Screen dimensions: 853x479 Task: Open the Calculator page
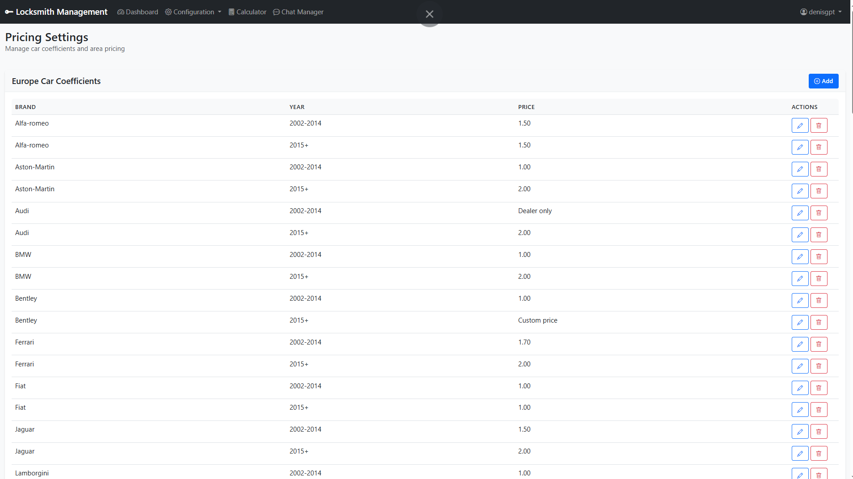coord(247,12)
